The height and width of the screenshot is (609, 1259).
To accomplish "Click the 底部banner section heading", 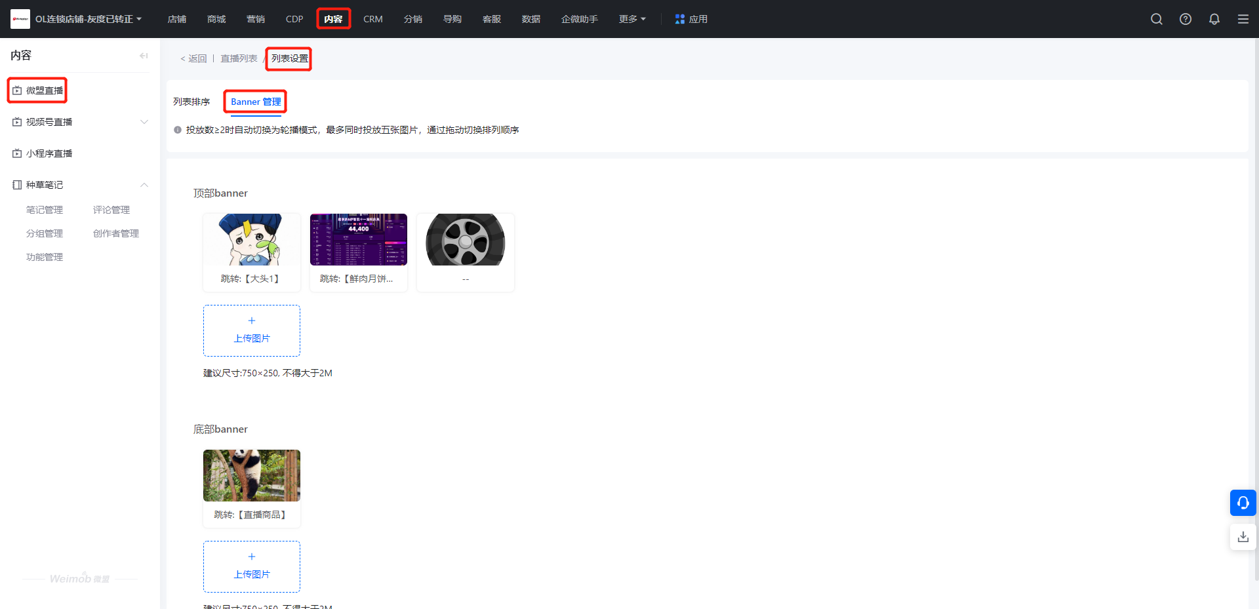I will tap(220, 429).
